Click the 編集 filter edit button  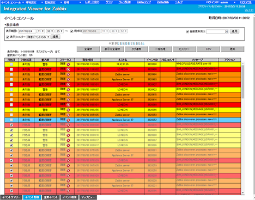click(x=56, y=37)
